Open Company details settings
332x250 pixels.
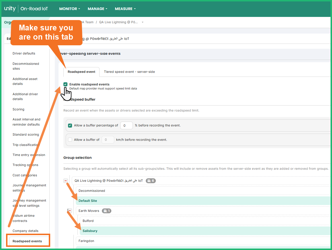[26, 231]
